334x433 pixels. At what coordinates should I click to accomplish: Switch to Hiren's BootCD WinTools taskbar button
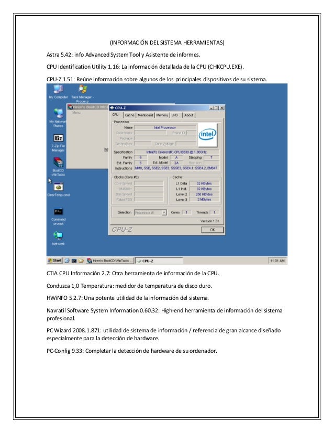110,261
